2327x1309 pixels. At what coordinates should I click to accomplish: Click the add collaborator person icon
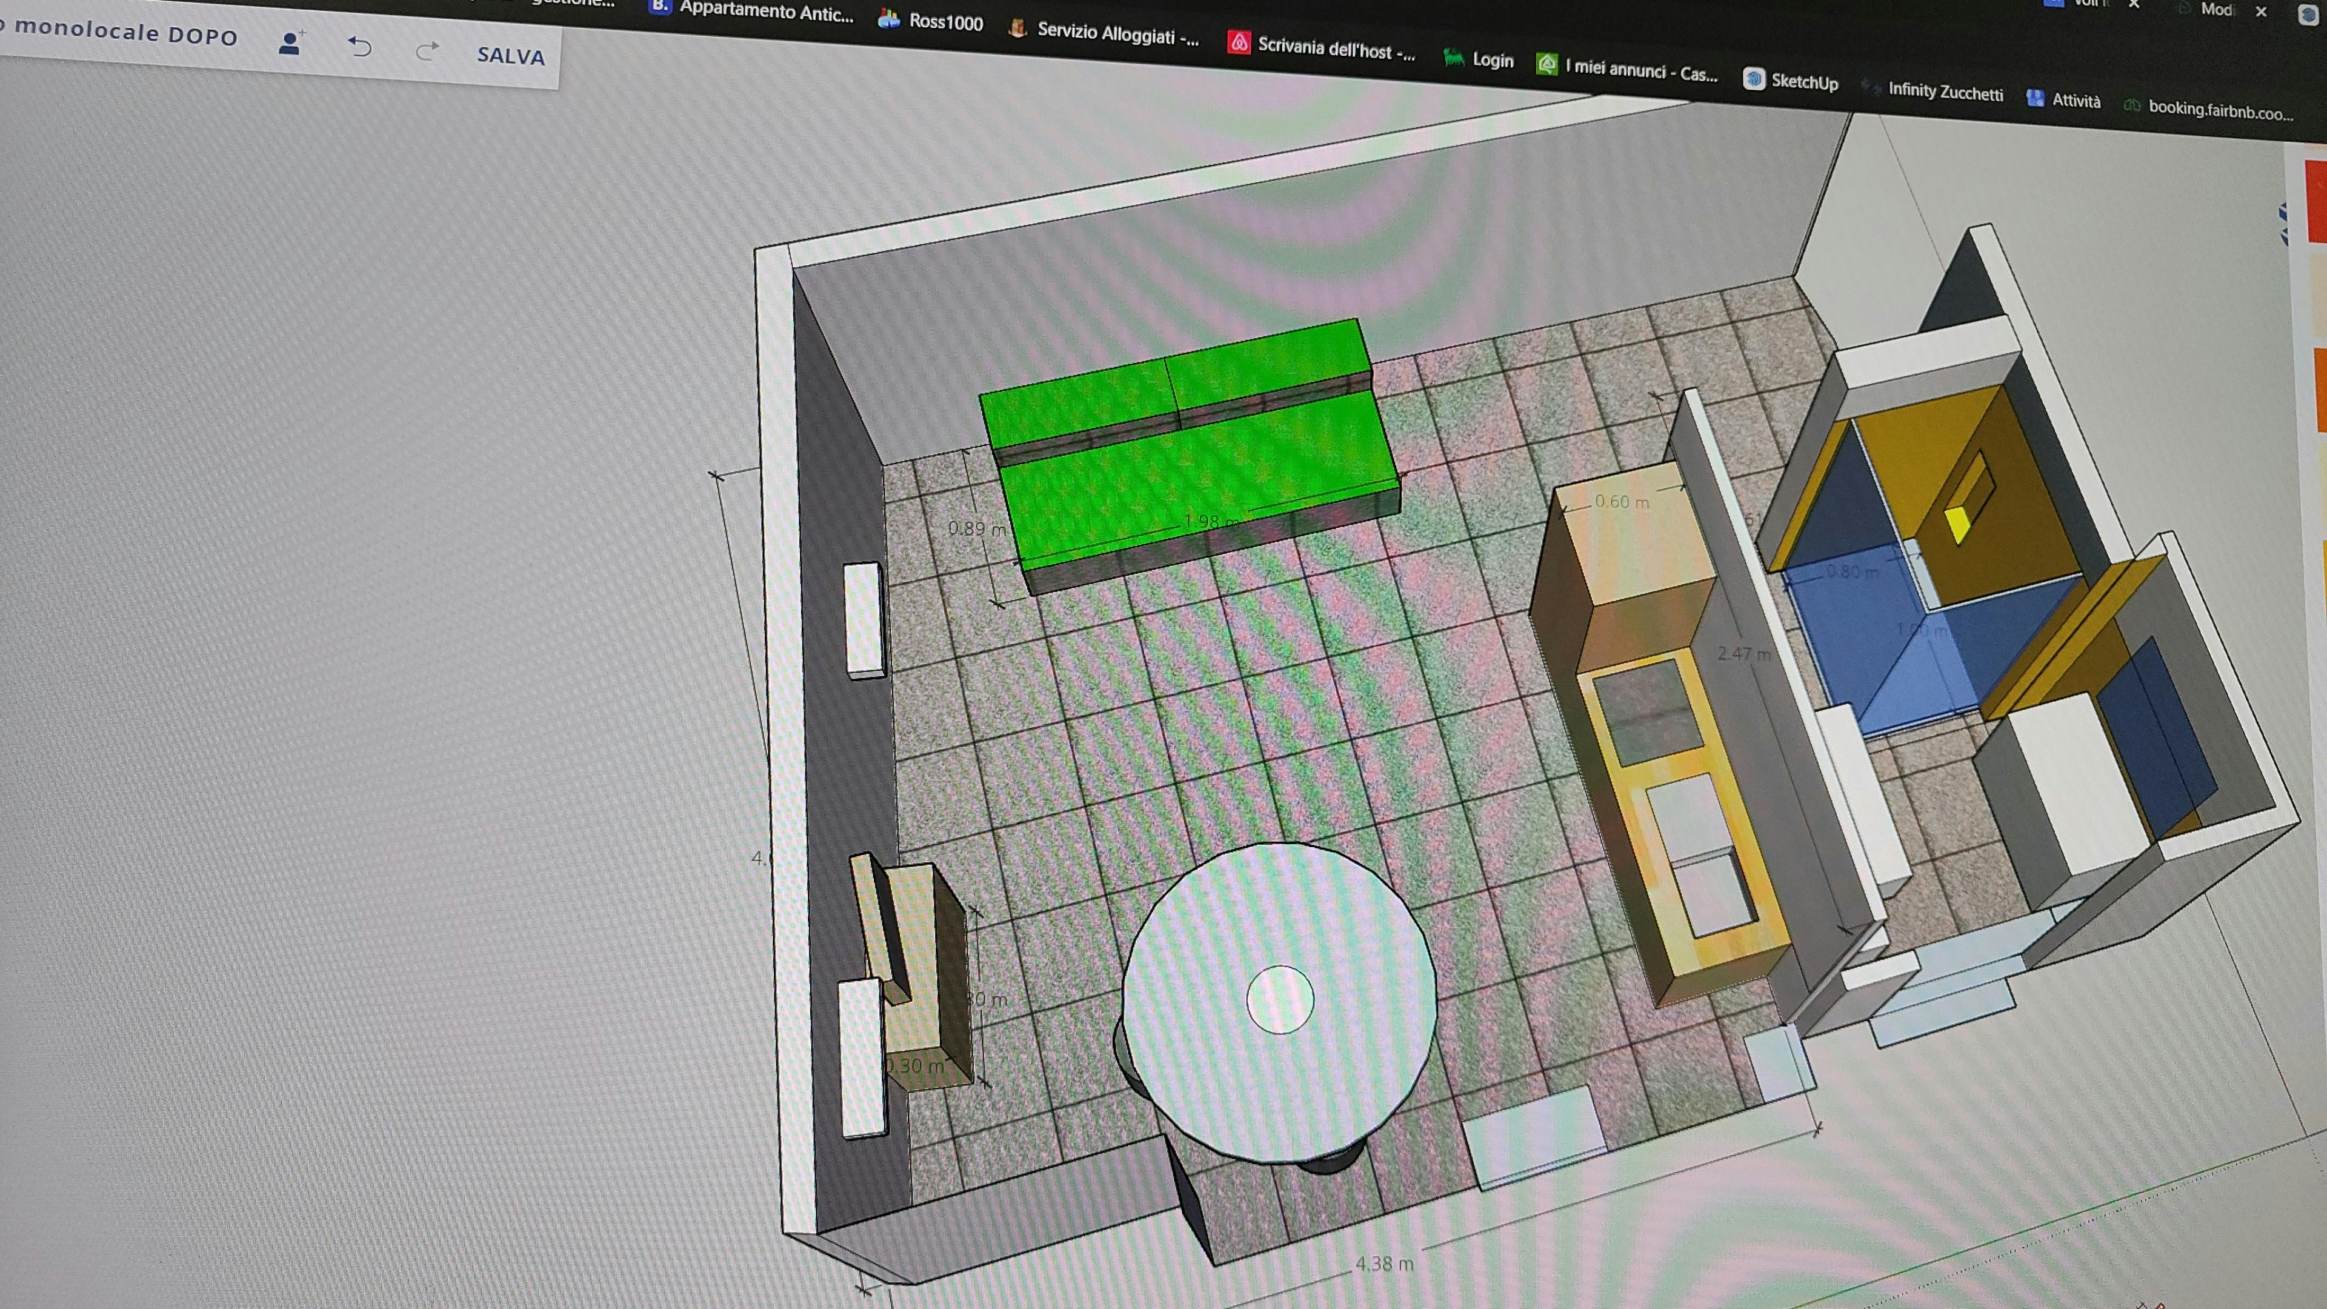291,42
